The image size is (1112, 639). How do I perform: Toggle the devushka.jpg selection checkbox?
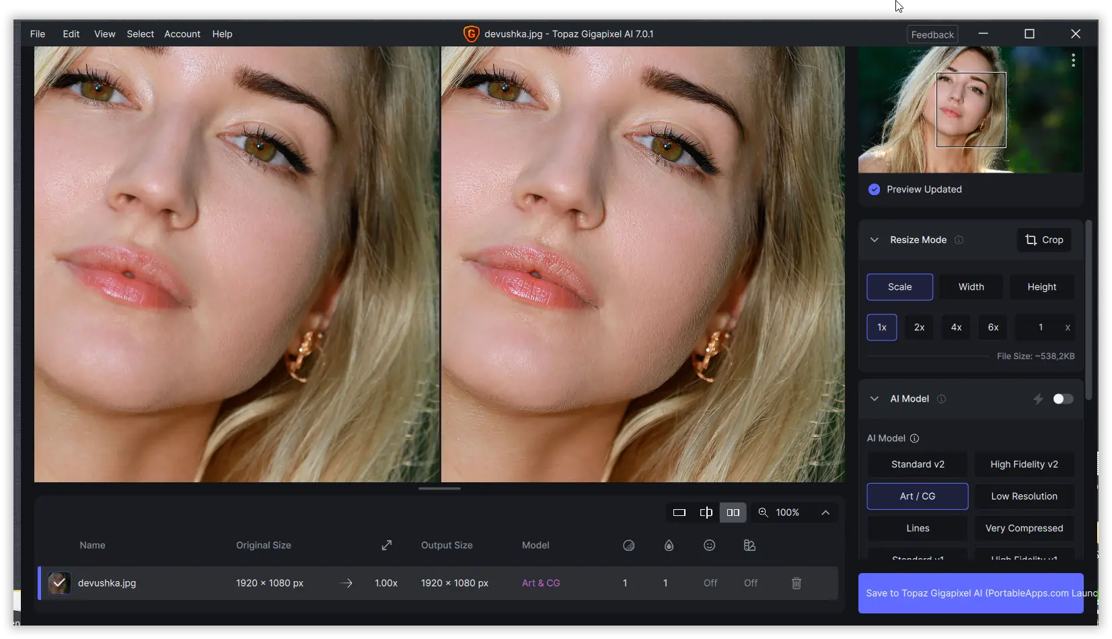pos(59,583)
